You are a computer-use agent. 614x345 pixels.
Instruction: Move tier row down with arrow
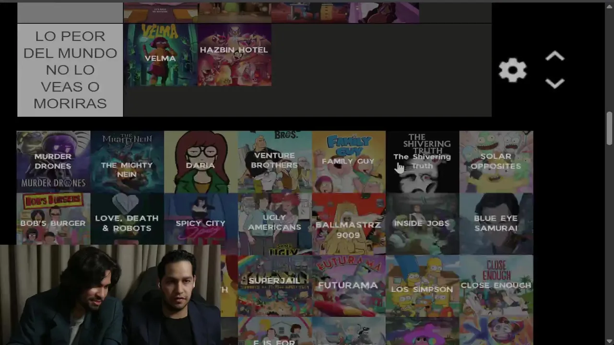tap(555, 84)
